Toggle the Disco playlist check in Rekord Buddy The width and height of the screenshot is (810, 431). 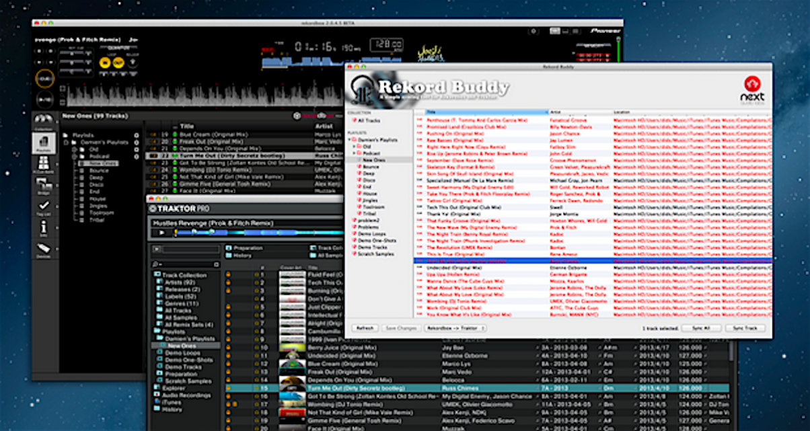[x=359, y=180]
